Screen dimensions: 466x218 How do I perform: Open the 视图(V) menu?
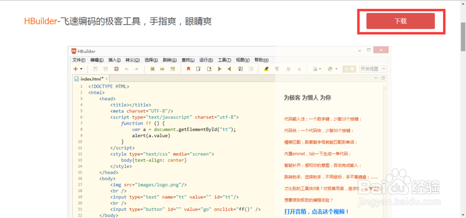pos(243,60)
